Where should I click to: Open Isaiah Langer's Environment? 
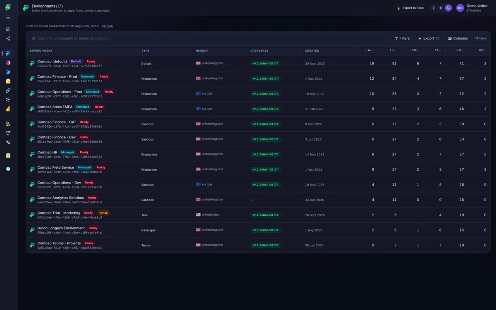coord(61,228)
